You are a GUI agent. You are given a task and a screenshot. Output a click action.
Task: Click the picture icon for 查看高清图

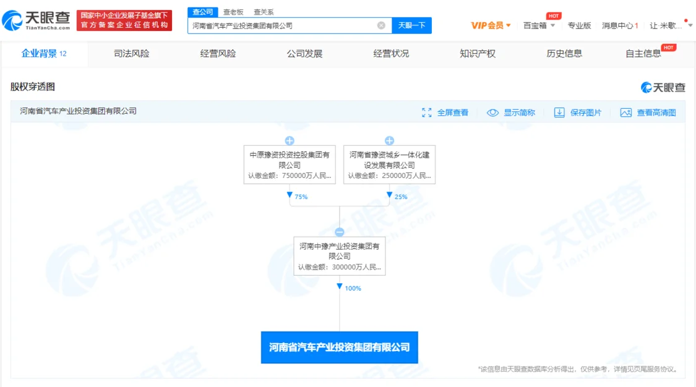626,113
